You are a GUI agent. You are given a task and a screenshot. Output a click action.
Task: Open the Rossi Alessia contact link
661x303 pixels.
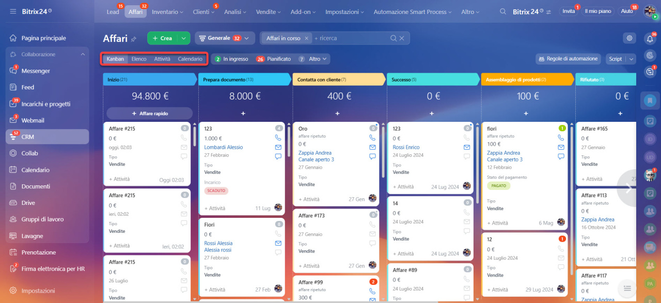point(218,243)
